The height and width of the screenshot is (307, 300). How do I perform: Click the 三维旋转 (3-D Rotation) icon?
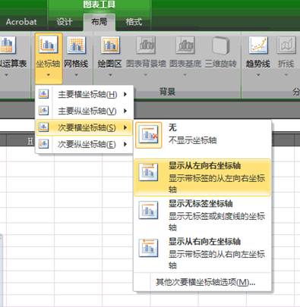click(220, 45)
